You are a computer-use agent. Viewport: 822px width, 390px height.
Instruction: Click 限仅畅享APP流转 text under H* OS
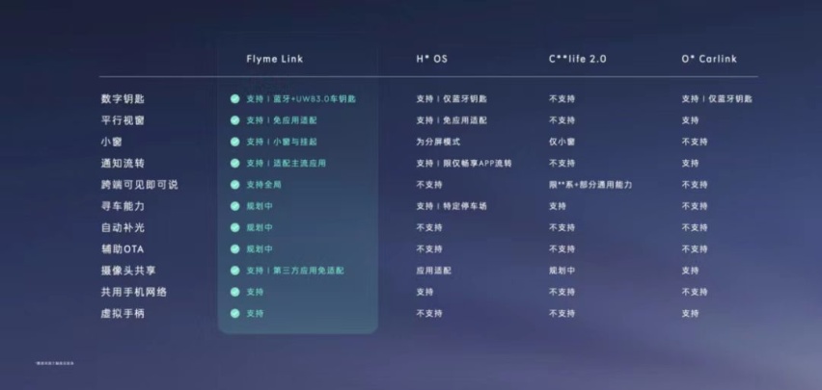click(478, 163)
